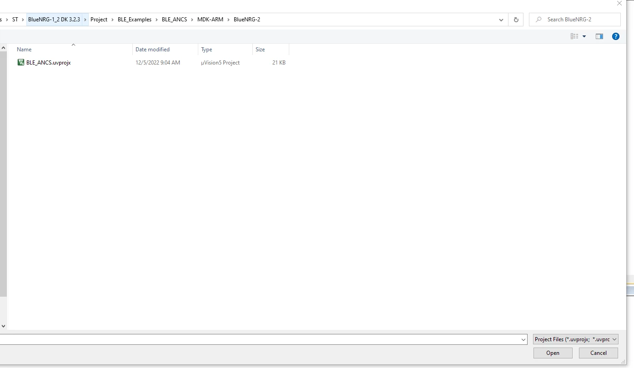The image size is (634, 368).
Task: Click the navigation pane scroll-up arrow
Action: click(3, 47)
